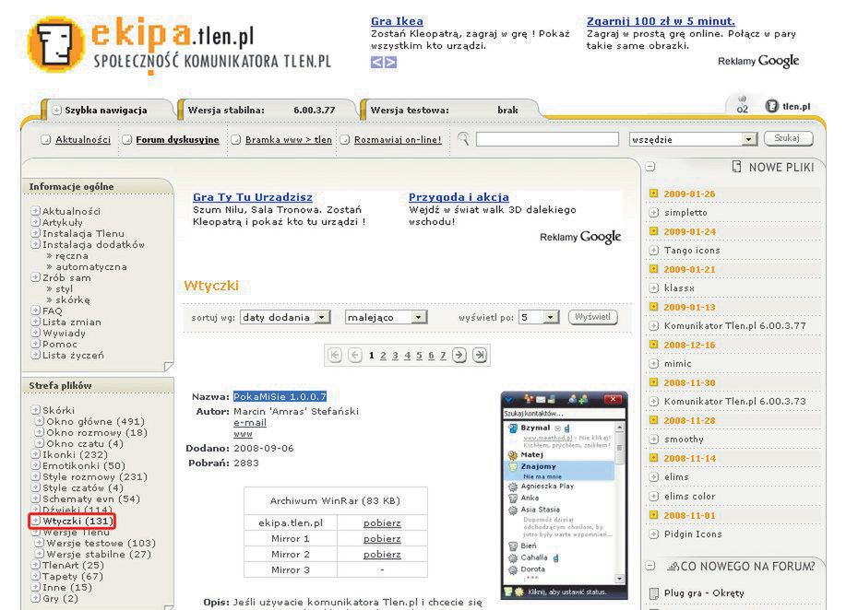The image size is (846, 610).
Task: Click into the search text field
Action: click(x=547, y=139)
